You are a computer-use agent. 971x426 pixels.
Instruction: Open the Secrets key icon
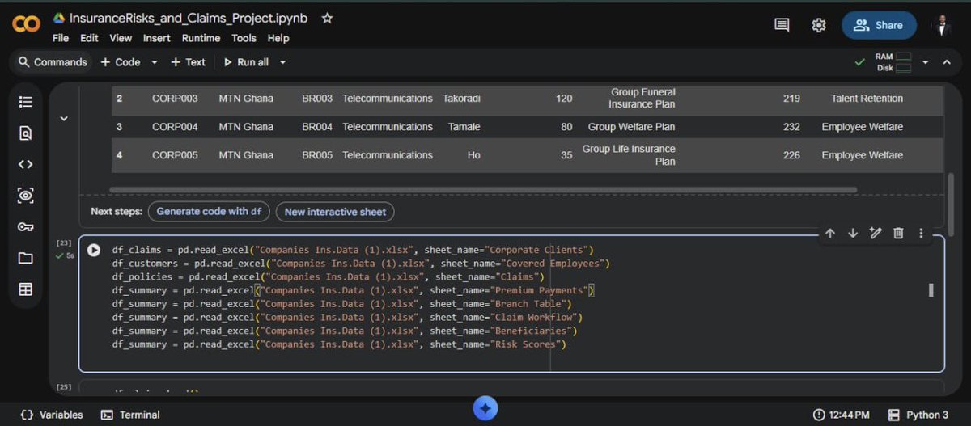[x=25, y=227]
